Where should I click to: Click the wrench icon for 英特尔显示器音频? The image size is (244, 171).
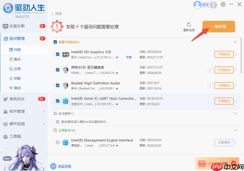tap(210, 70)
